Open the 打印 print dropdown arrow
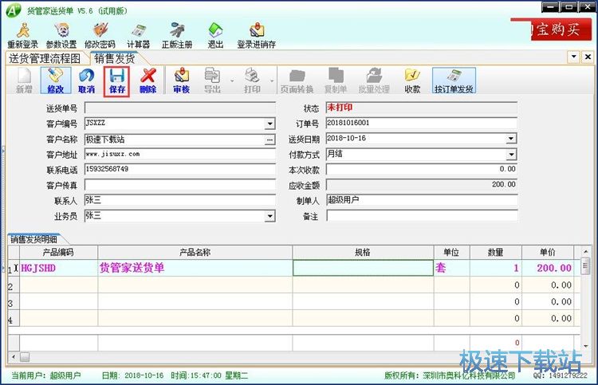Screen dimensions: 598x385 [x=272, y=81]
